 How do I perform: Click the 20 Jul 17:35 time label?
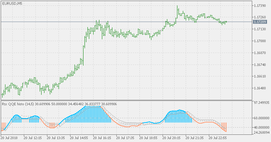(125, 138)
